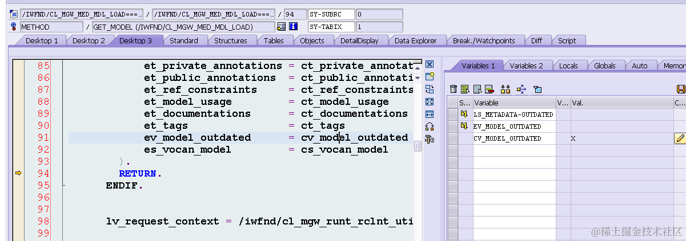Open the Structures tab
Image resolution: width=686 pixels, height=241 pixels.
(231, 40)
